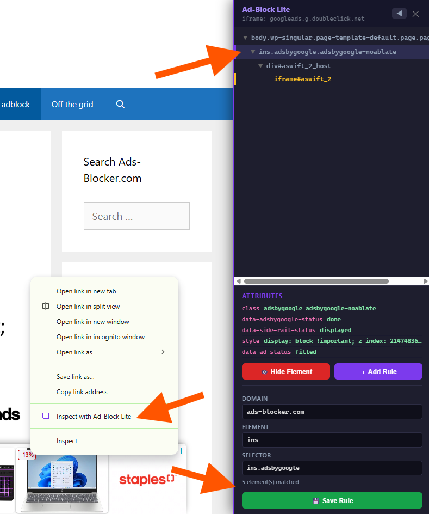This screenshot has height=514, width=429.
Task: Choose Open link in split view
Action: 104,307
